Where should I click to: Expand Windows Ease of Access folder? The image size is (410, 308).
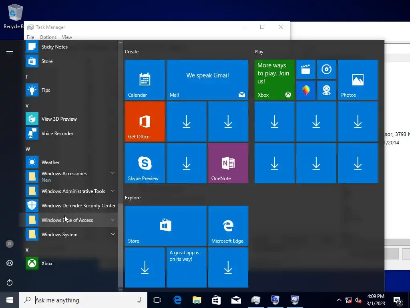point(68,220)
